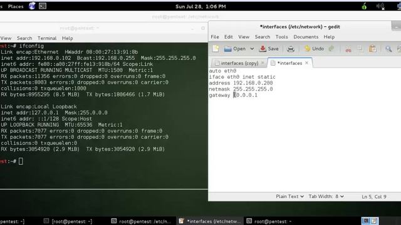Image resolution: width=401 pixels, height=225 pixels.
Task: Open the gedit Help menu
Action: click(x=329, y=37)
